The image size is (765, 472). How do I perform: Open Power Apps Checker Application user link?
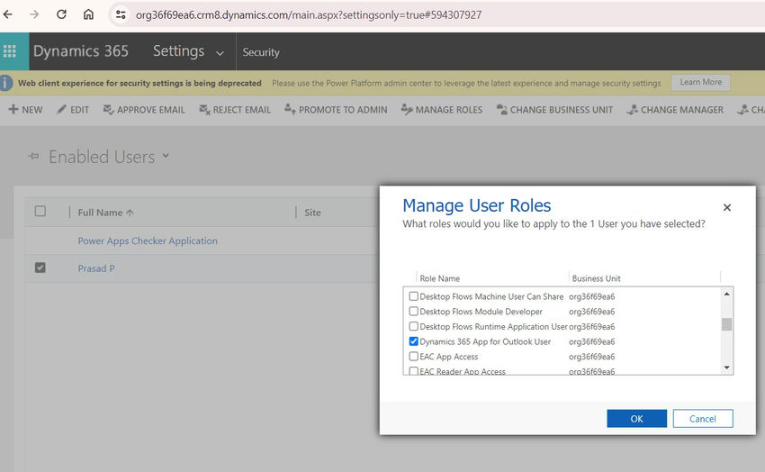pos(148,241)
